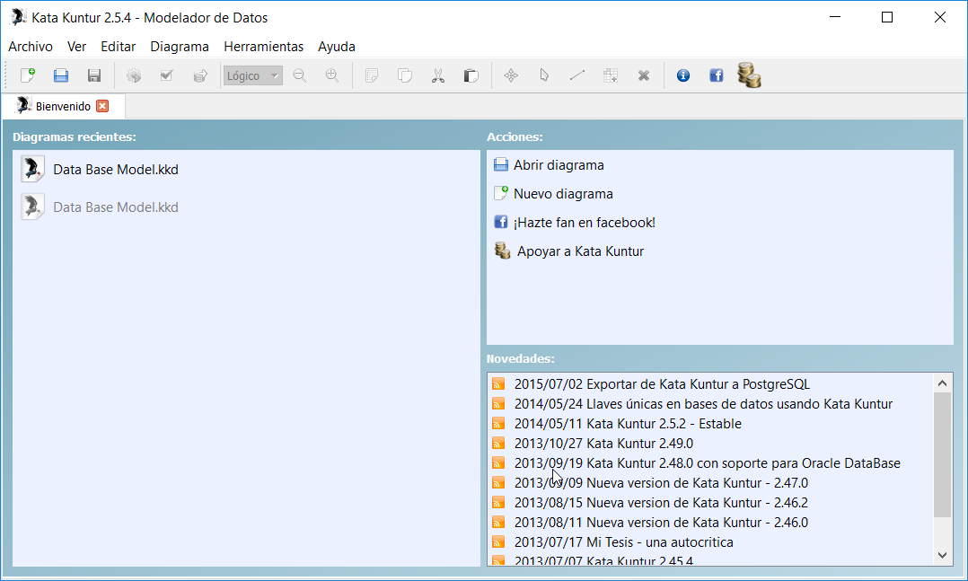
Task: Close the Bienvenido tab with red X
Action: coord(102,106)
